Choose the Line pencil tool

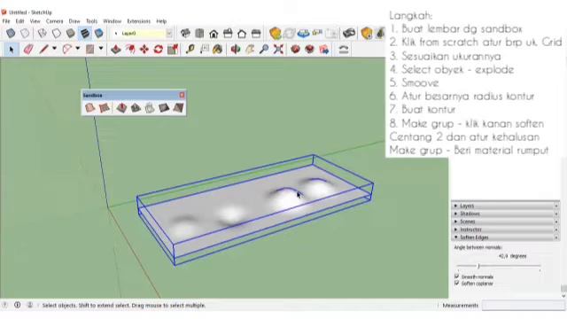(43, 50)
